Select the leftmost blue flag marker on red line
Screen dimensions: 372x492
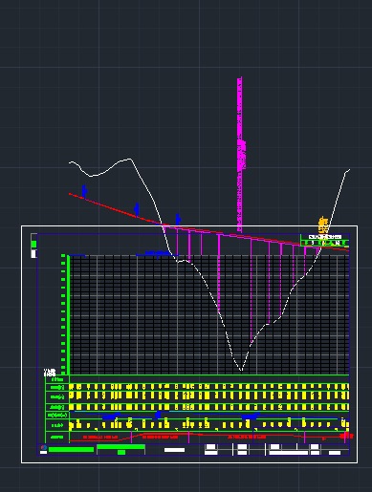(x=84, y=191)
